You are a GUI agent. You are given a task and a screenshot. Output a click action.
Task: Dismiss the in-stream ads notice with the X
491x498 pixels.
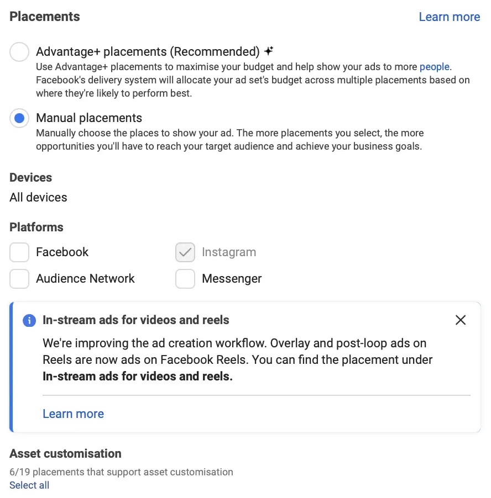point(461,320)
